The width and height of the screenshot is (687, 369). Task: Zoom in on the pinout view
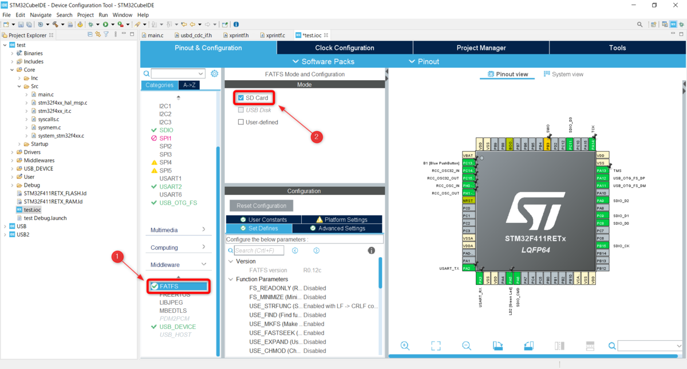coord(405,346)
